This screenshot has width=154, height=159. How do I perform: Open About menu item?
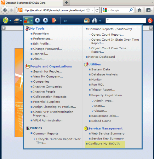click(39, 59)
